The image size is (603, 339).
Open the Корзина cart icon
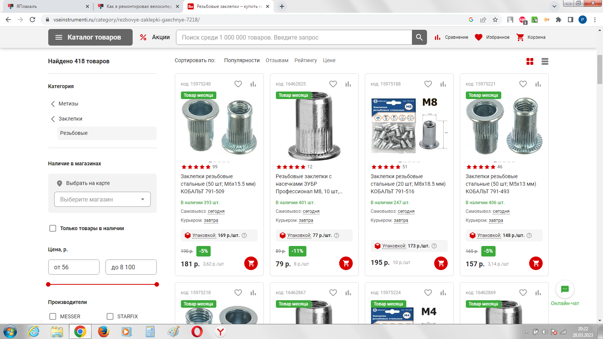(x=520, y=37)
